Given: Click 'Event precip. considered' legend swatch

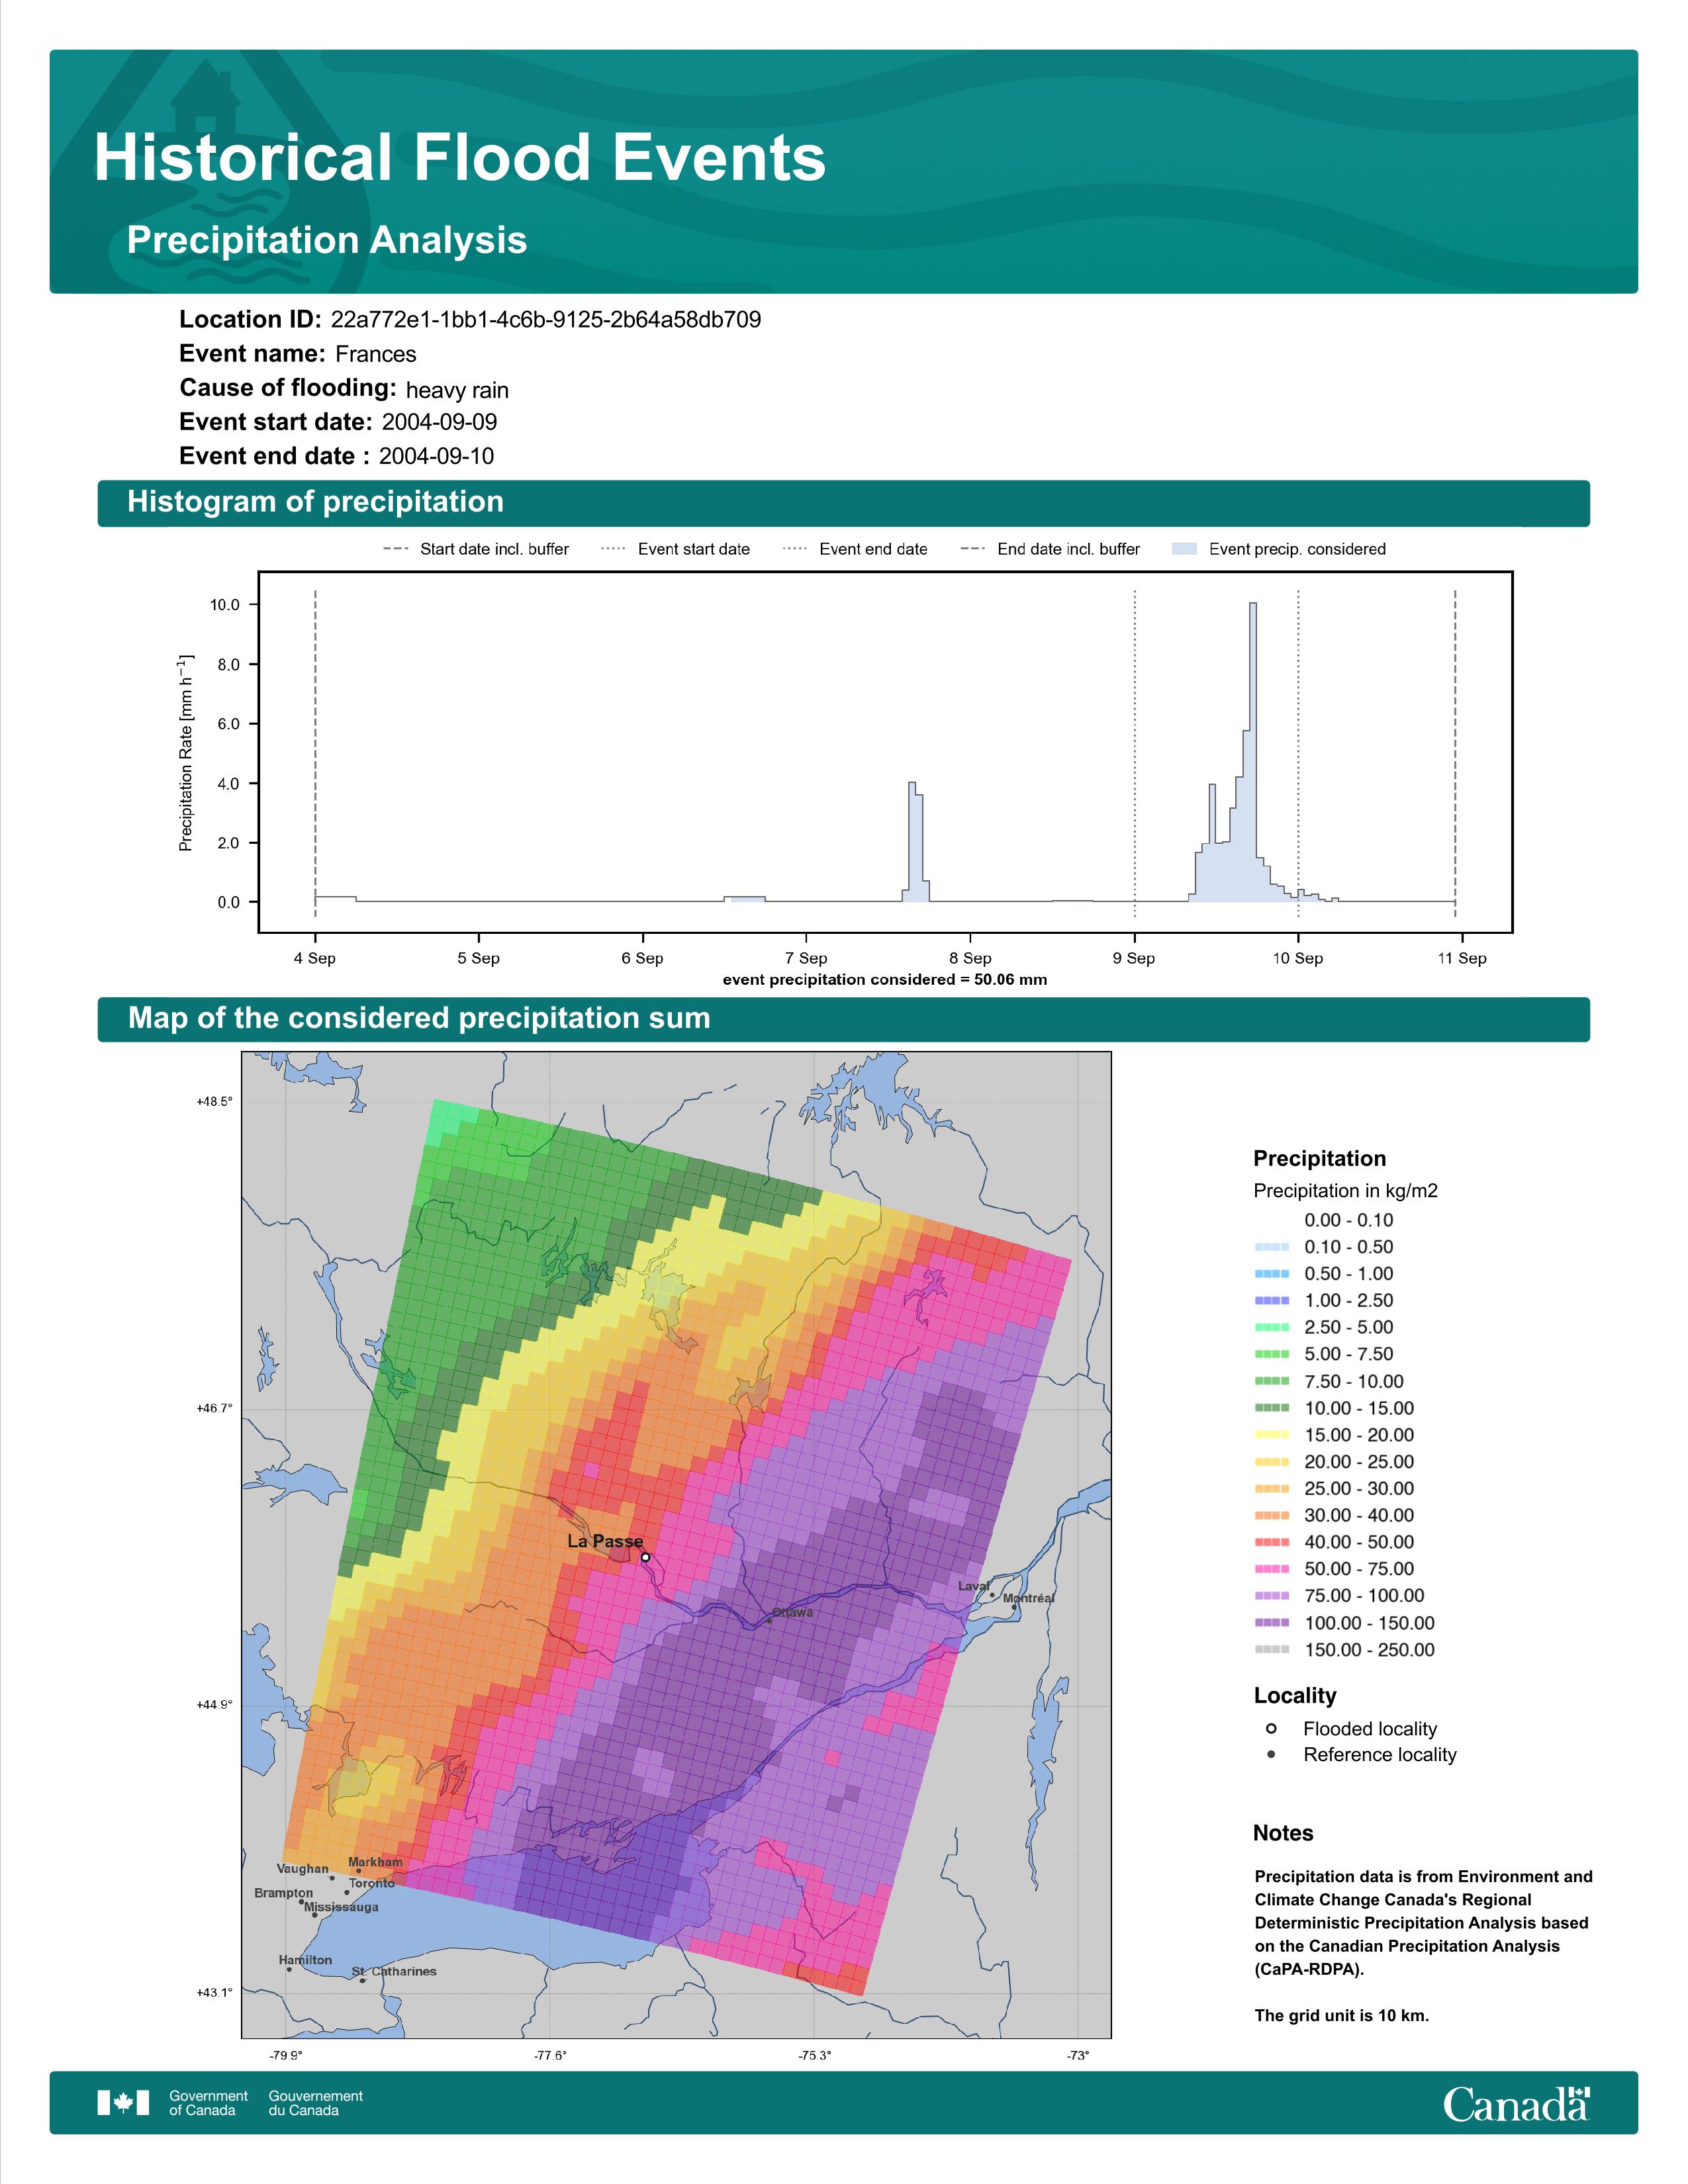Looking at the screenshot, I should coord(1184,549).
